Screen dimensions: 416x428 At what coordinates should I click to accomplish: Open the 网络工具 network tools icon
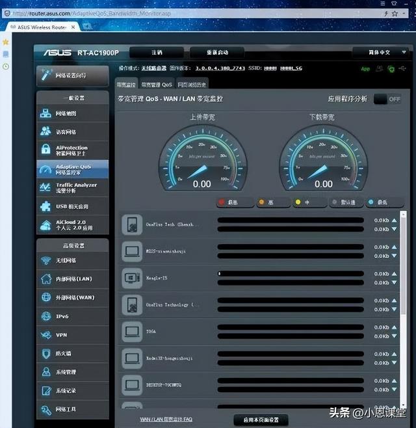(x=46, y=409)
